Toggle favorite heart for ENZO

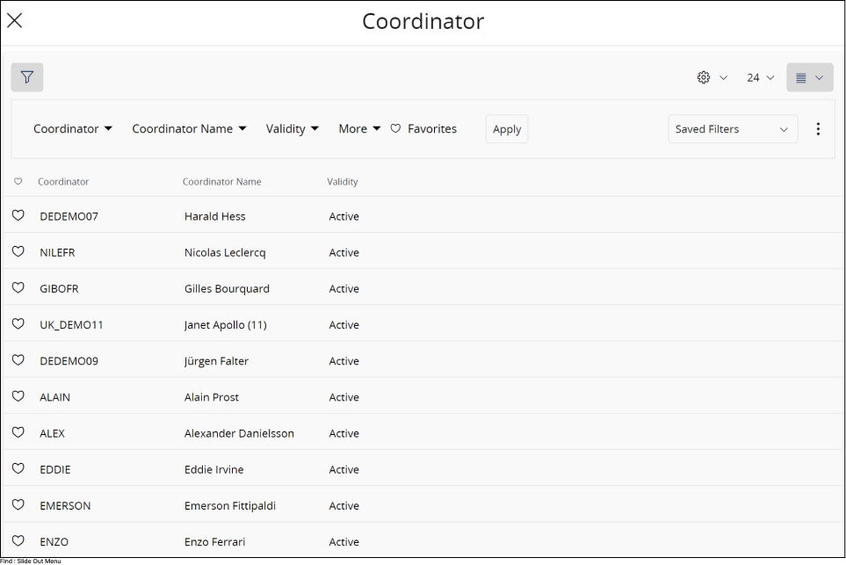pos(18,540)
